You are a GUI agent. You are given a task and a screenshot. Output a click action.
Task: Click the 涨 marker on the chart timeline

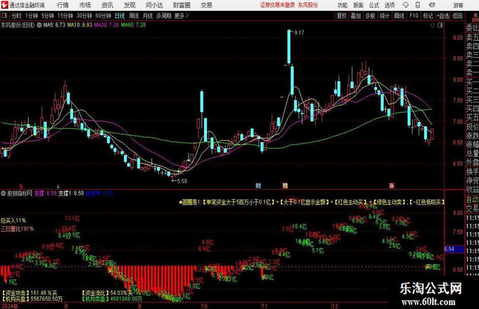[x=392, y=185]
